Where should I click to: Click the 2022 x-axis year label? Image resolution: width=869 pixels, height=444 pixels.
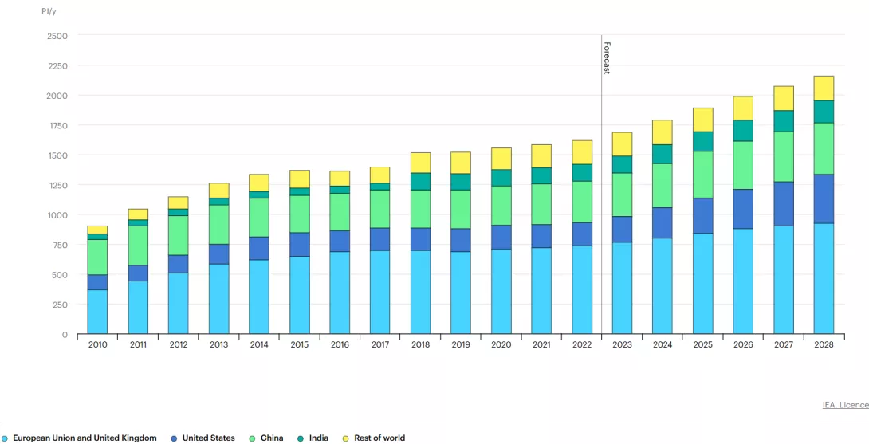pos(582,345)
